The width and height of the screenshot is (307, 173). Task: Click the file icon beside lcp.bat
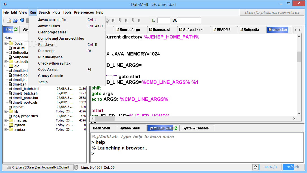click(10, 107)
